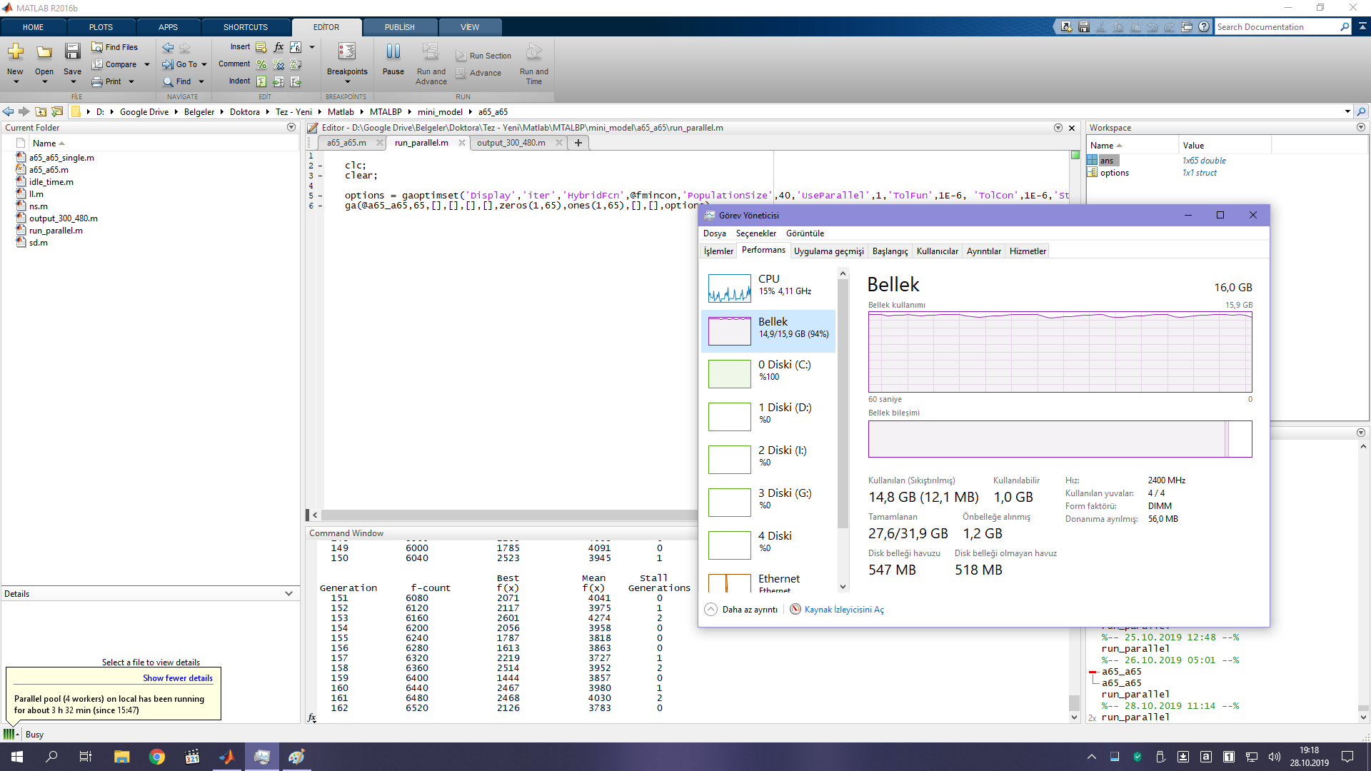Click Show fewer details link
The image size is (1371, 771).
coord(178,678)
